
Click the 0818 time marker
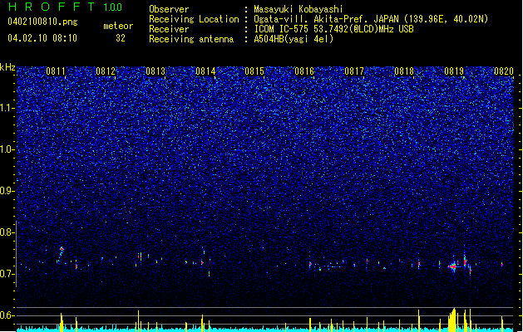[x=404, y=71]
